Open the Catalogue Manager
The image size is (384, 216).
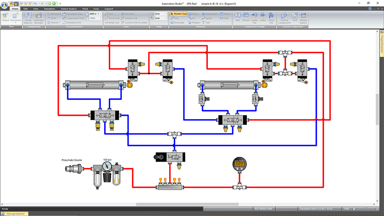(39, 17)
